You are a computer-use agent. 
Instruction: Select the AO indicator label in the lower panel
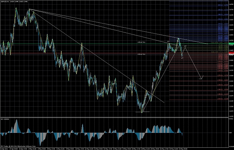[x=5, y=119]
